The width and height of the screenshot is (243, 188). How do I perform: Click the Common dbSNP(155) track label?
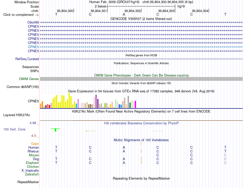(x=23, y=87)
